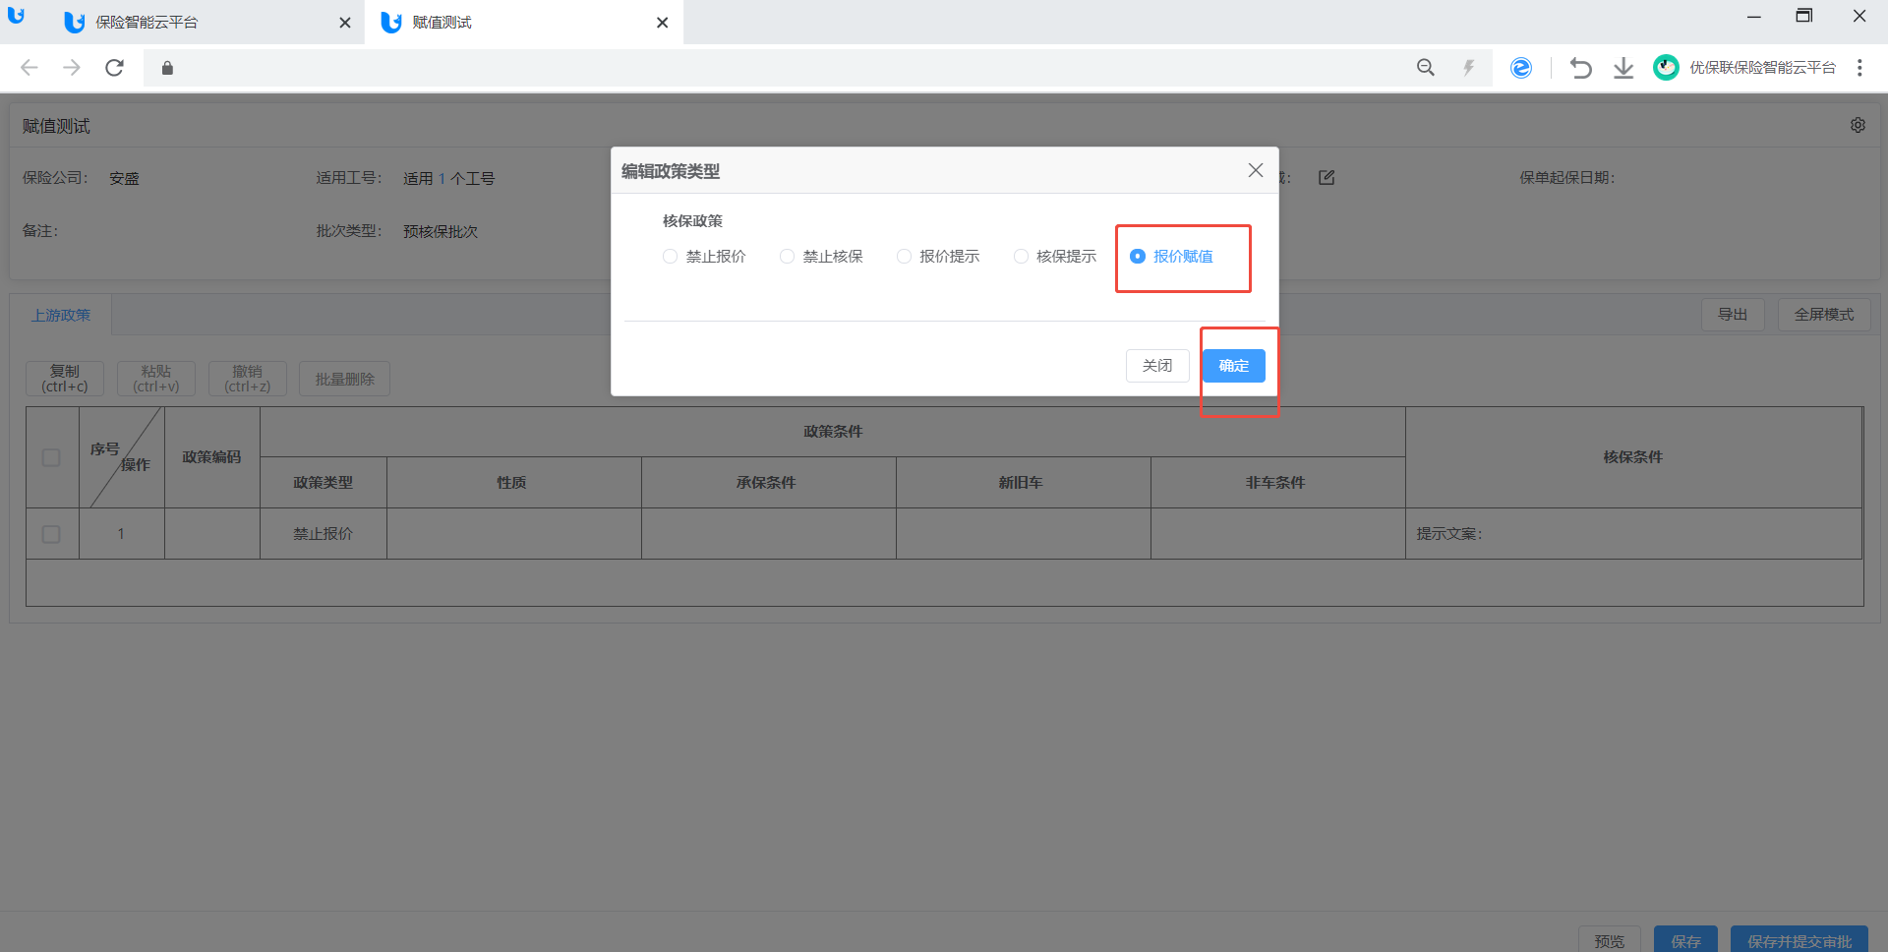Click the 核保条件 column header
The height and width of the screenshot is (952, 1888).
[x=1633, y=457]
